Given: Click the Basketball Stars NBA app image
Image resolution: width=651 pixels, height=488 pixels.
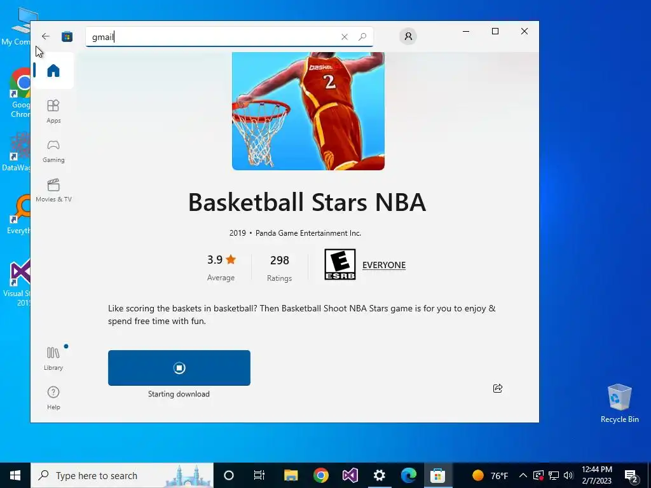Looking at the screenshot, I should [x=308, y=111].
